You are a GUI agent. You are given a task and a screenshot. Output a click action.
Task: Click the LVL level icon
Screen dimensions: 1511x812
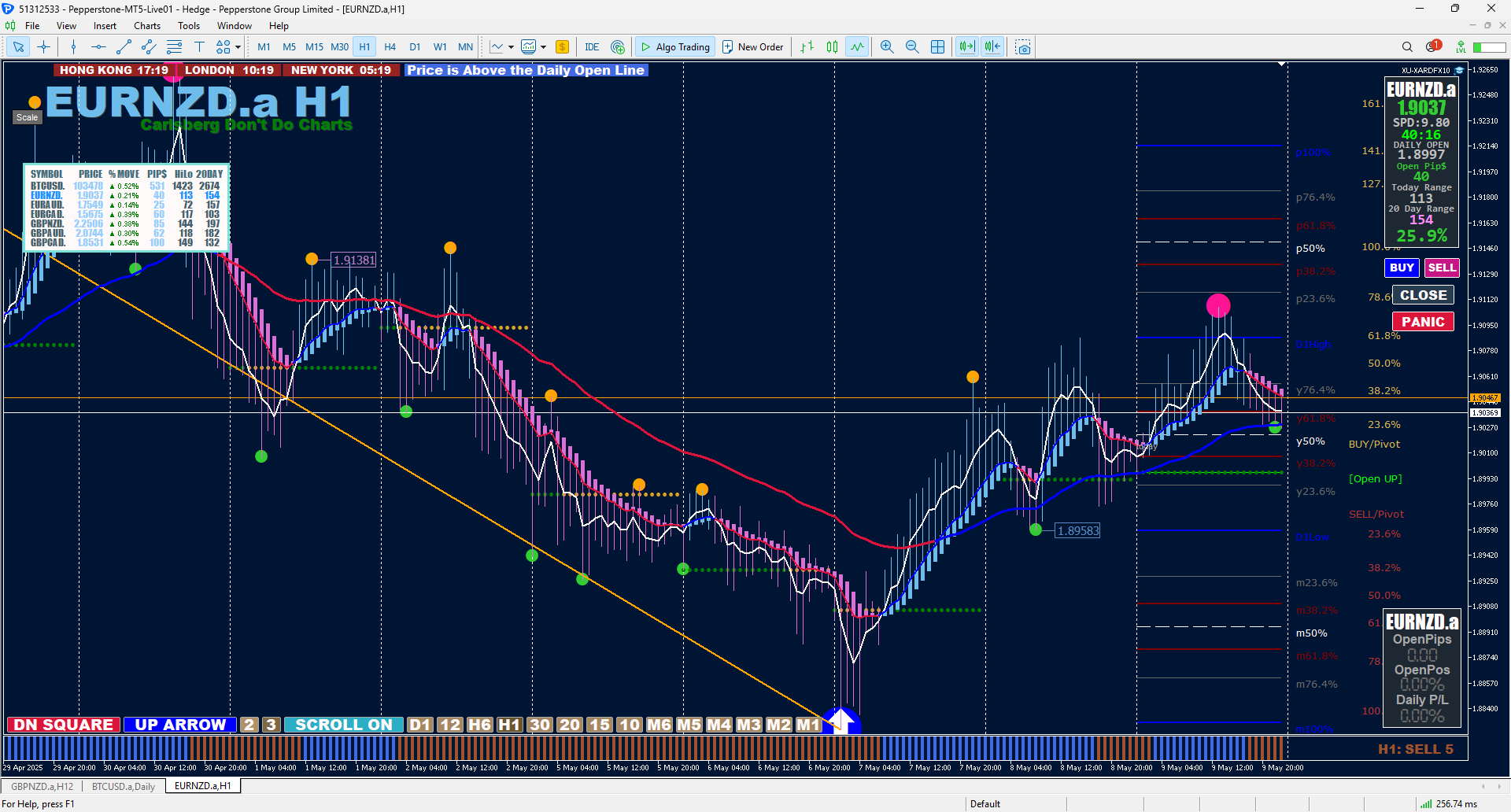pyautogui.click(x=1461, y=47)
